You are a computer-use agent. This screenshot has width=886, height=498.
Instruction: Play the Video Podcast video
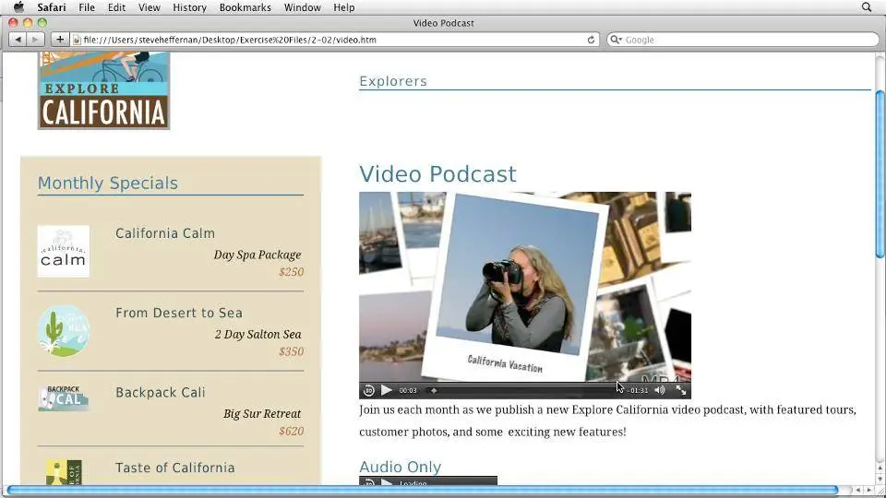[x=387, y=390]
